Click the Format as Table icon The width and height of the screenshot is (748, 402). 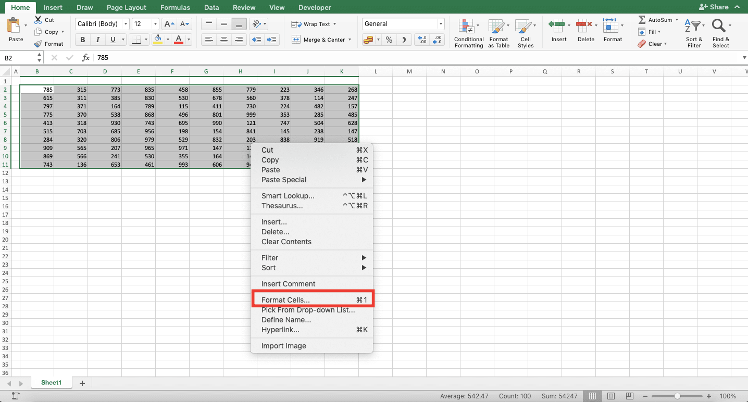497,32
